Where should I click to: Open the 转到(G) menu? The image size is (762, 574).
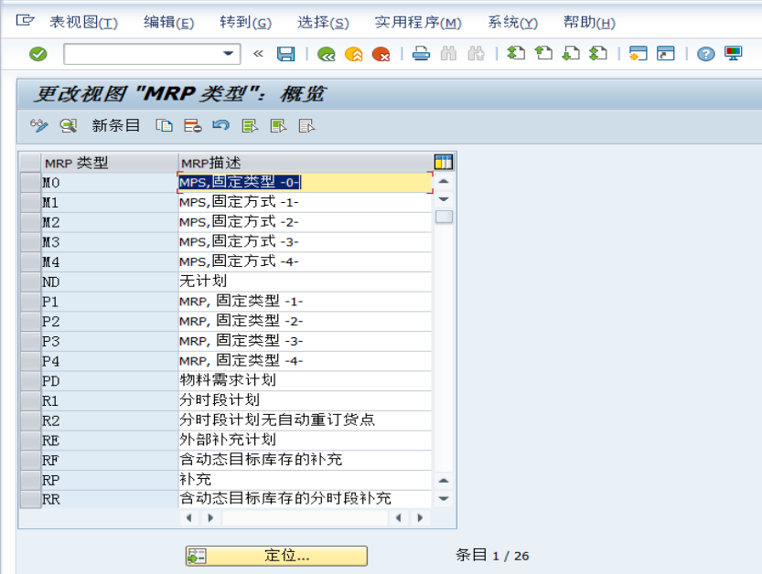245,22
